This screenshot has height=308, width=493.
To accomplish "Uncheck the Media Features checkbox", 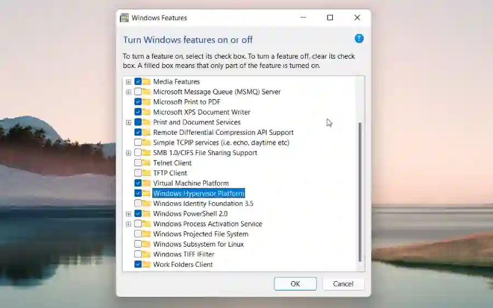I will tap(137, 82).
